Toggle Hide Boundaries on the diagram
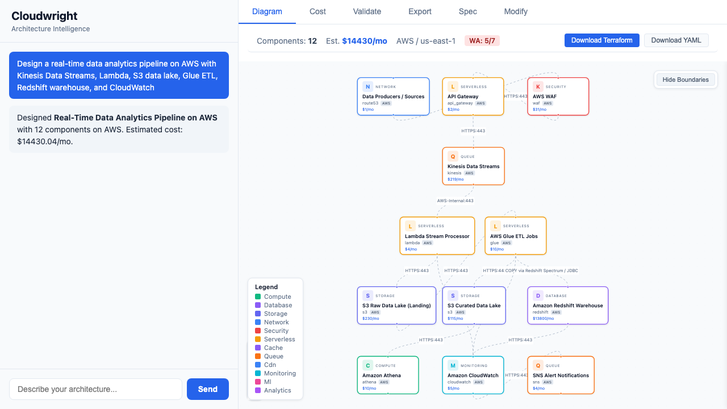Image resolution: width=727 pixels, height=409 pixels. point(686,80)
